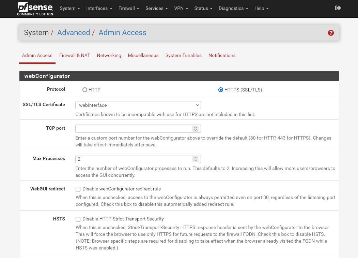The width and height of the screenshot is (358, 258).
Task: Check Disable HTTP Strict Transport Security
Action: coord(78,219)
